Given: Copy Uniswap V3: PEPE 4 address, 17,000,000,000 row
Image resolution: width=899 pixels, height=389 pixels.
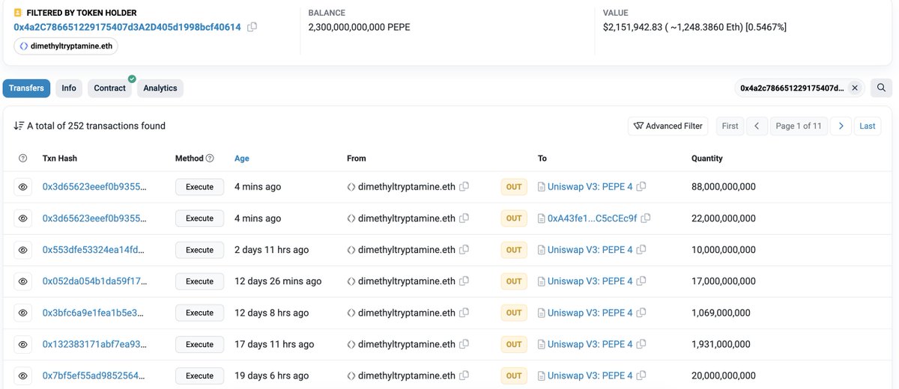Looking at the screenshot, I should pos(641,281).
